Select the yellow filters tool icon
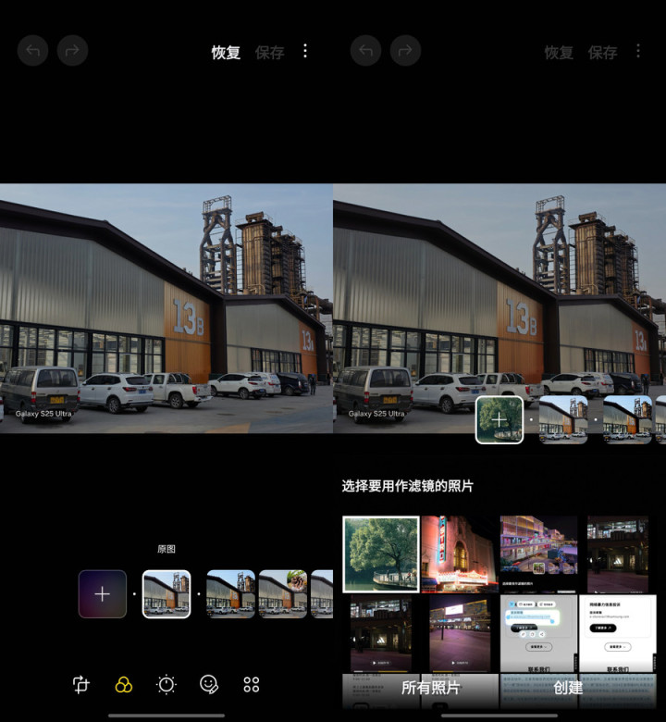Screen dimensions: 666x722 pyautogui.click(x=123, y=684)
